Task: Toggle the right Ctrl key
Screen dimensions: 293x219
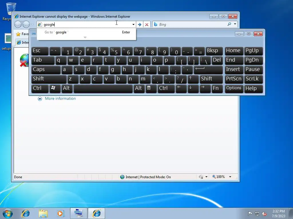Action: (x=166, y=88)
